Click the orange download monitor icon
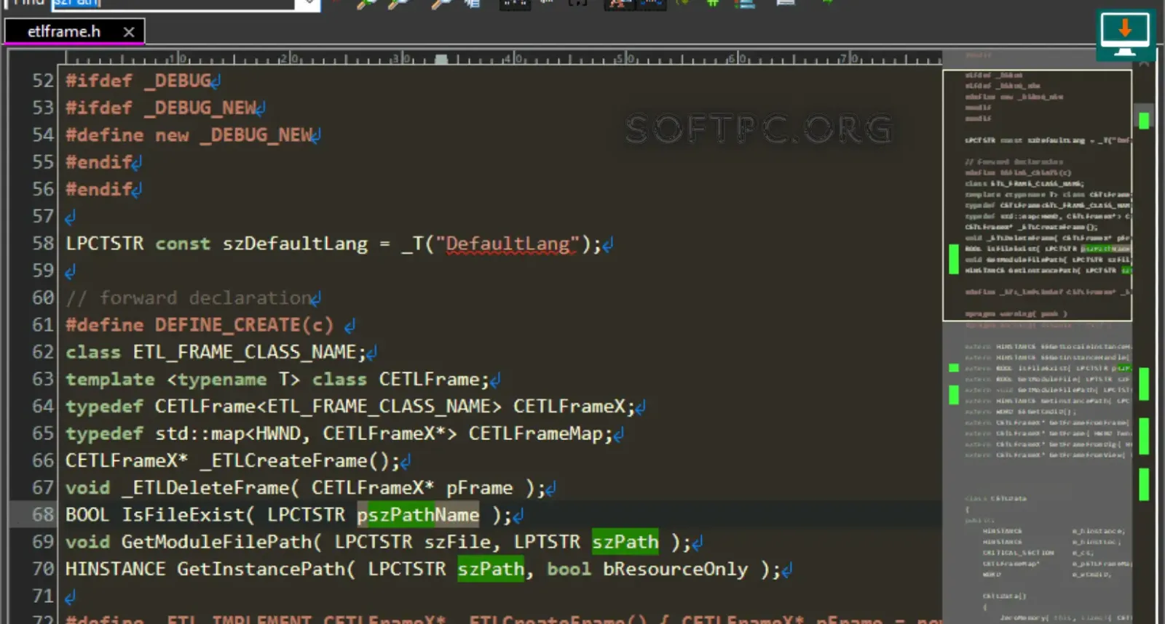Viewport: 1165px width, 624px height. pyautogui.click(x=1125, y=33)
